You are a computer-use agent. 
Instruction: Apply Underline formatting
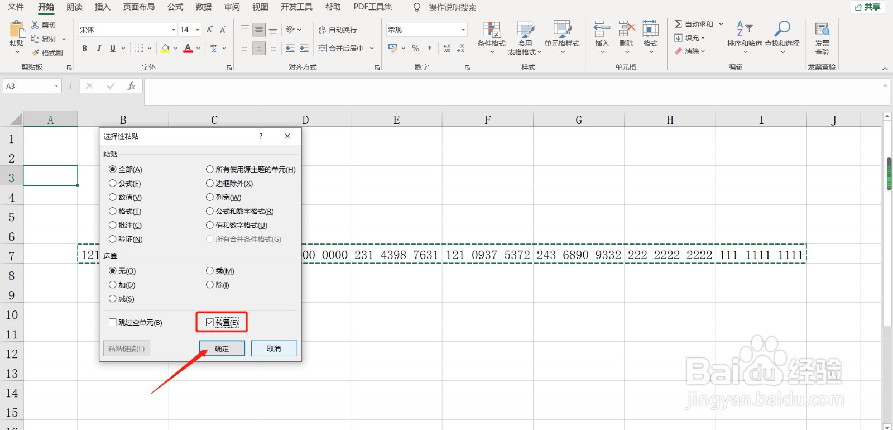tap(113, 49)
